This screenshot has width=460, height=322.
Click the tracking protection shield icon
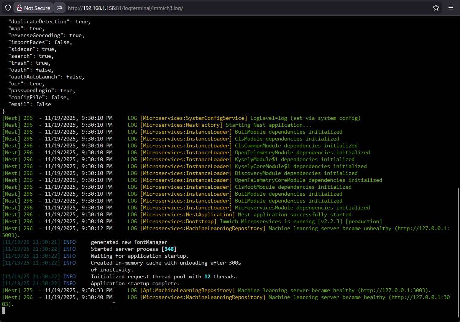8,8
